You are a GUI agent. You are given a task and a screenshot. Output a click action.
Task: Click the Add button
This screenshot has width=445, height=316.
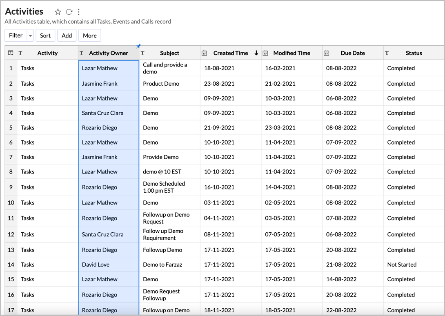pyautogui.click(x=67, y=36)
